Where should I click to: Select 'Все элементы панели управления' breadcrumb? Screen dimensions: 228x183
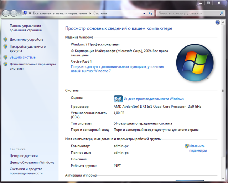pyautogui.click(x=60, y=13)
